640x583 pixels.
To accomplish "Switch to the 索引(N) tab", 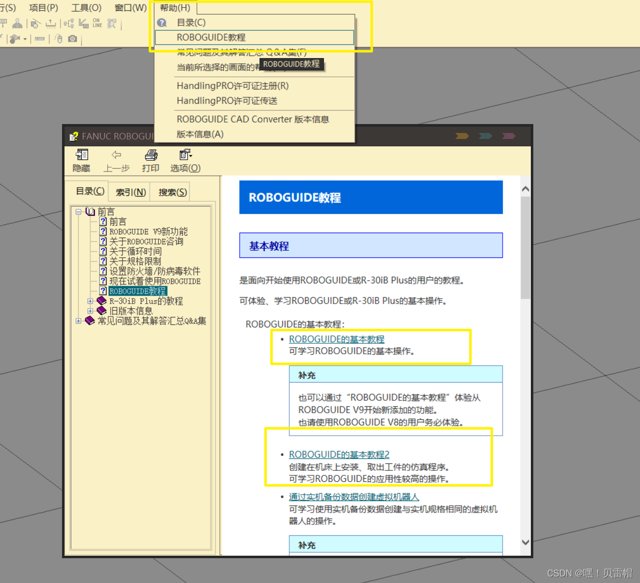I will click(x=131, y=192).
